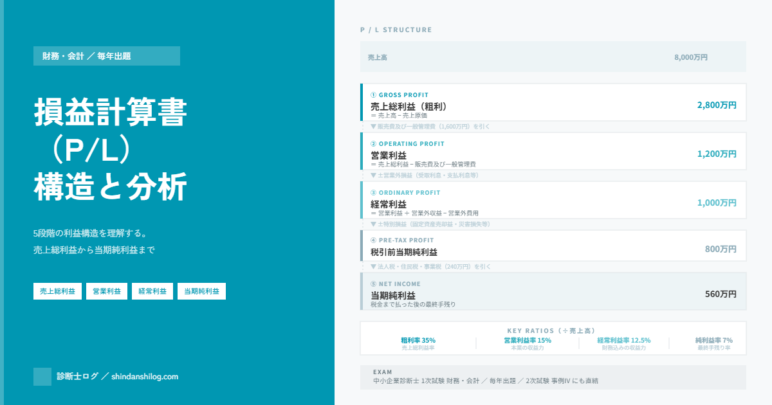The height and width of the screenshot is (405, 772).
Task: Select the 当期純利益 tag button
Action: click(201, 291)
